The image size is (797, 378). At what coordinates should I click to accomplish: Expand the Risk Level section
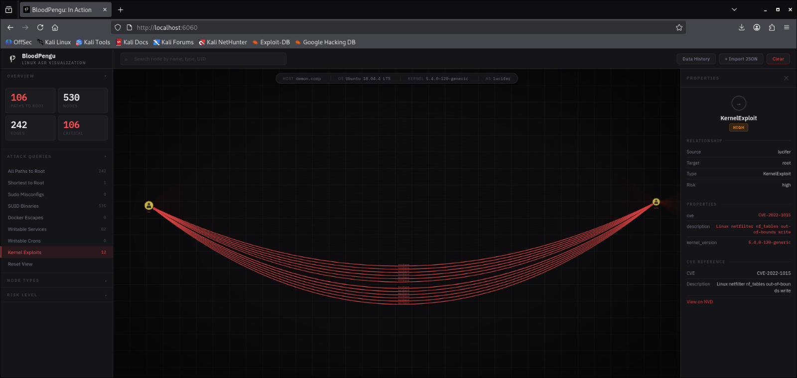pyautogui.click(x=106, y=295)
